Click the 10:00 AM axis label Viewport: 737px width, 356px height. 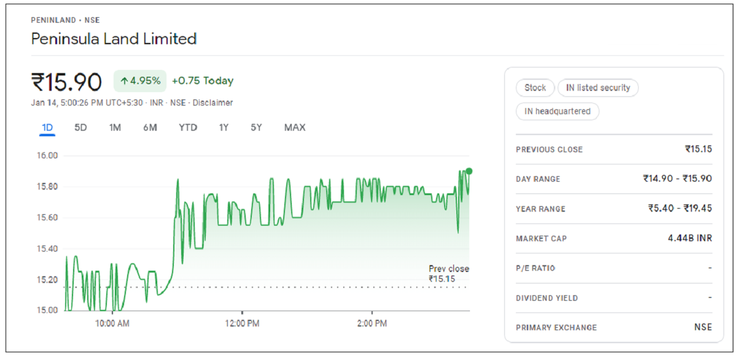(x=113, y=323)
